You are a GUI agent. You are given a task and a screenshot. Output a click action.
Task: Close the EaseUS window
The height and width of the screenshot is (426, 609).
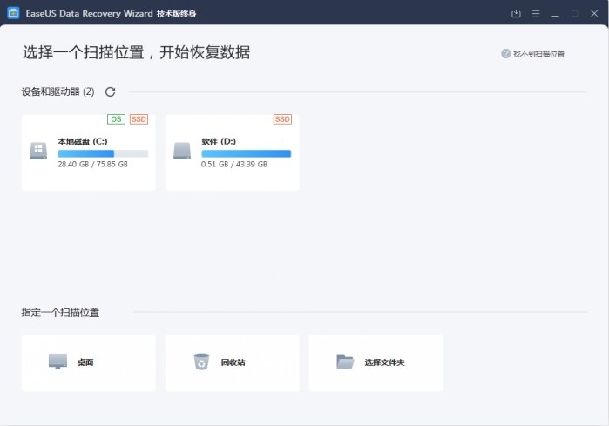pos(594,14)
